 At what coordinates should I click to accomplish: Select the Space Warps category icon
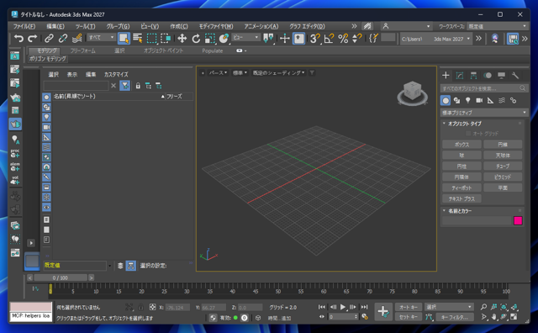(502, 101)
